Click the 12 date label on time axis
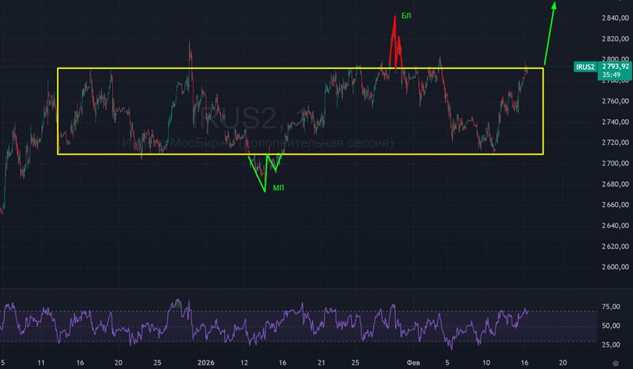Screen dimensions: 633x369 coord(244,363)
